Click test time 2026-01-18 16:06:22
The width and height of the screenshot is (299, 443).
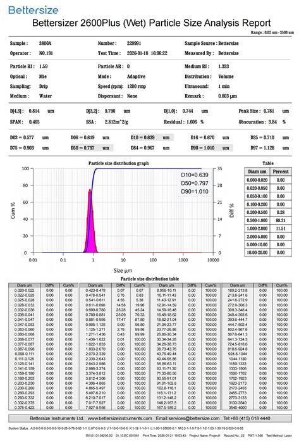147,53
